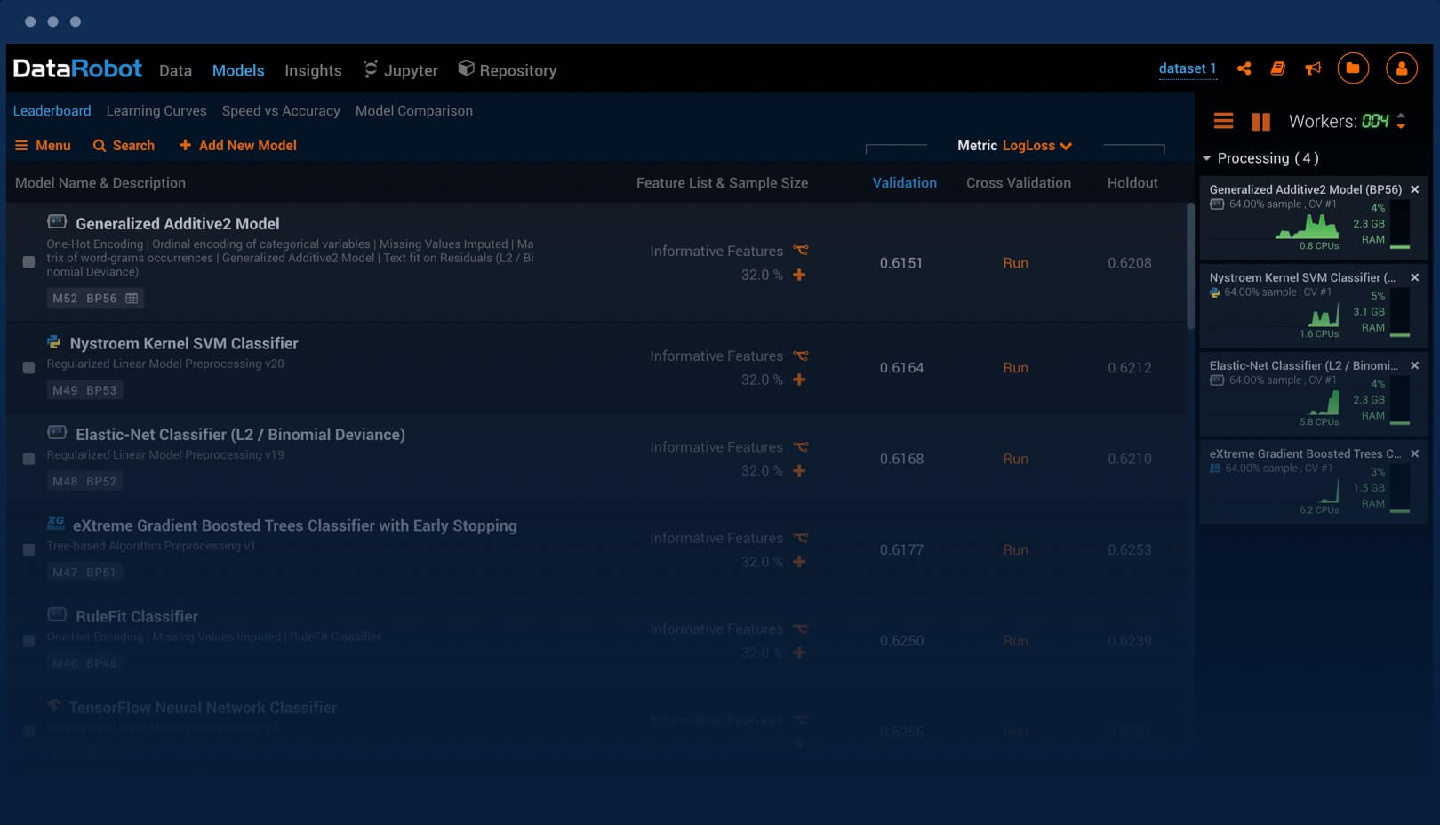Screen dimensions: 1440x825
Task: Click feature list icon for Generalized Additive2 Model
Action: pyautogui.click(x=801, y=251)
